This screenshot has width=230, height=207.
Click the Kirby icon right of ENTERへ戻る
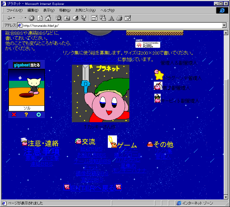(118, 187)
